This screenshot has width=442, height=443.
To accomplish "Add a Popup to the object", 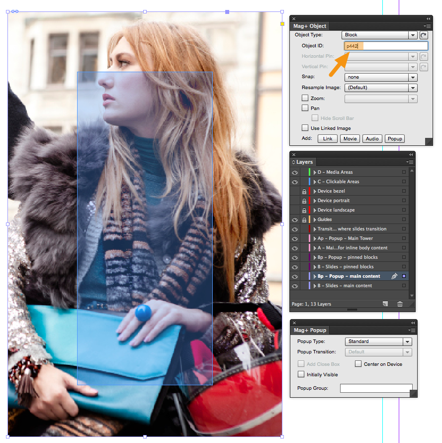I will tap(395, 139).
